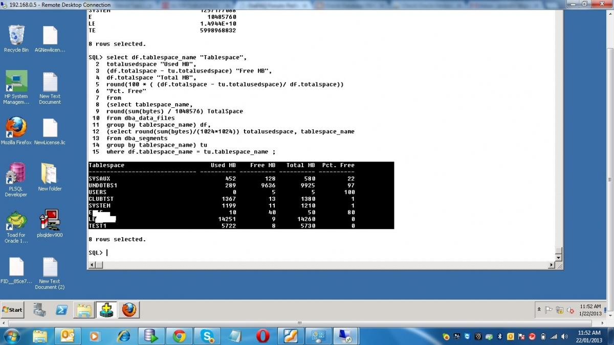Open Google Chrome from the local taskbar

click(x=179, y=336)
